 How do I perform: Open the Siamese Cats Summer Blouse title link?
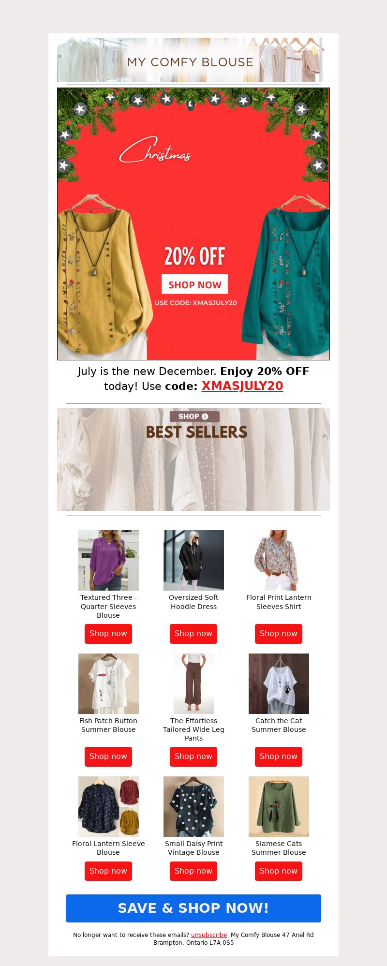[x=279, y=848]
